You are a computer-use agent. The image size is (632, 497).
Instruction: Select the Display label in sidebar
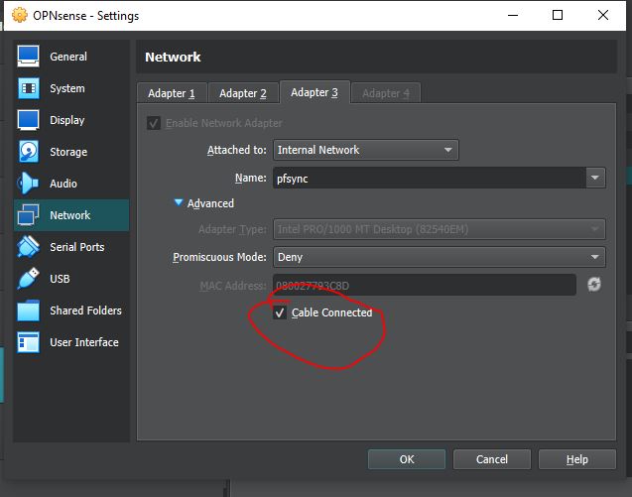point(66,120)
